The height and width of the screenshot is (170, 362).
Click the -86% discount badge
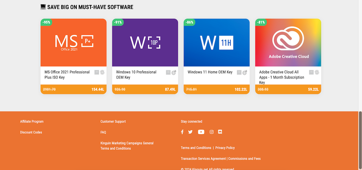189,22
